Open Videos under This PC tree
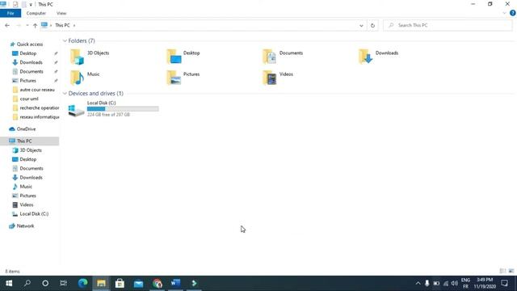 coord(27,205)
